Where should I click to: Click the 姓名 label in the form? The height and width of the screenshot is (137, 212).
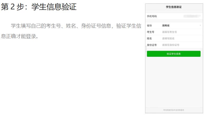click(149, 39)
